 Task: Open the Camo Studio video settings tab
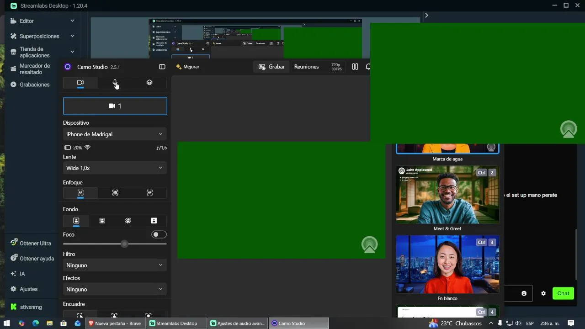pyautogui.click(x=80, y=83)
